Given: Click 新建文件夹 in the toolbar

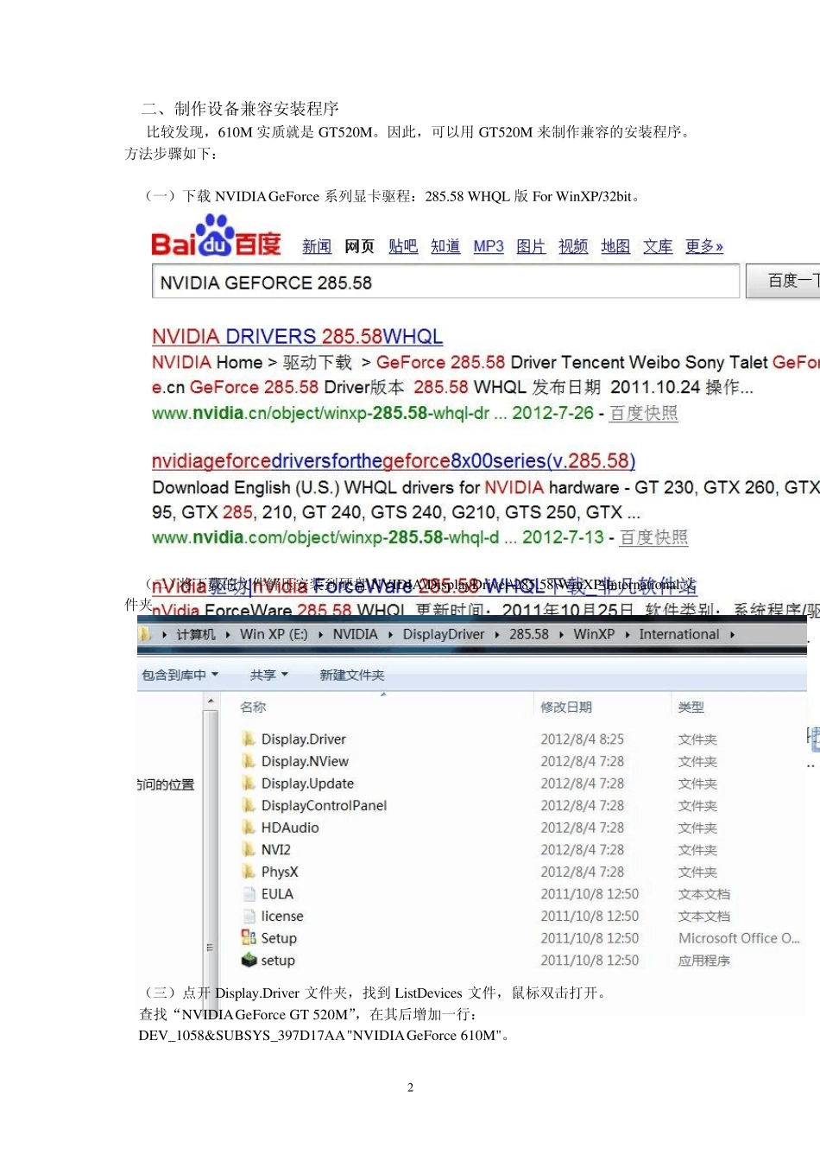Looking at the screenshot, I should 352,675.
